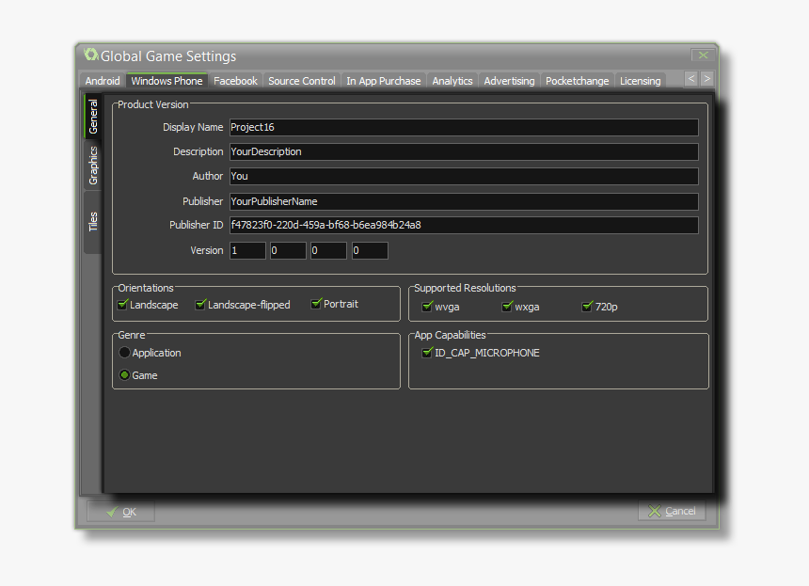Click the GameMaker logo icon in title bar
This screenshot has width=809, height=586.
tap(91, 55)
